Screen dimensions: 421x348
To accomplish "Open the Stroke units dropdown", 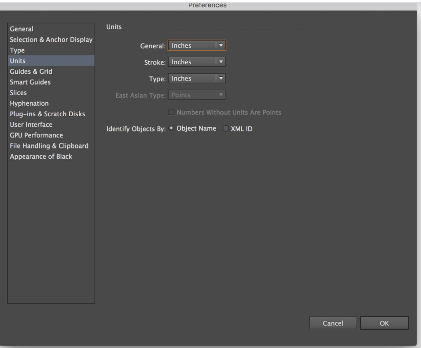I will point(197,62).
